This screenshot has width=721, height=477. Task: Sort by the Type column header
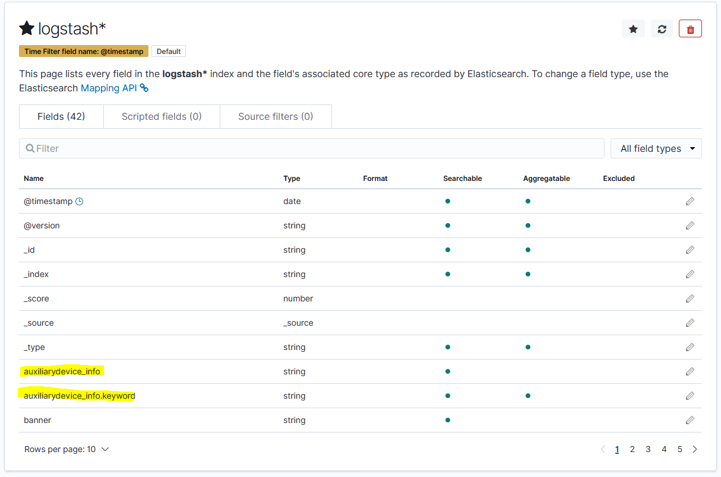coord(292,178)
